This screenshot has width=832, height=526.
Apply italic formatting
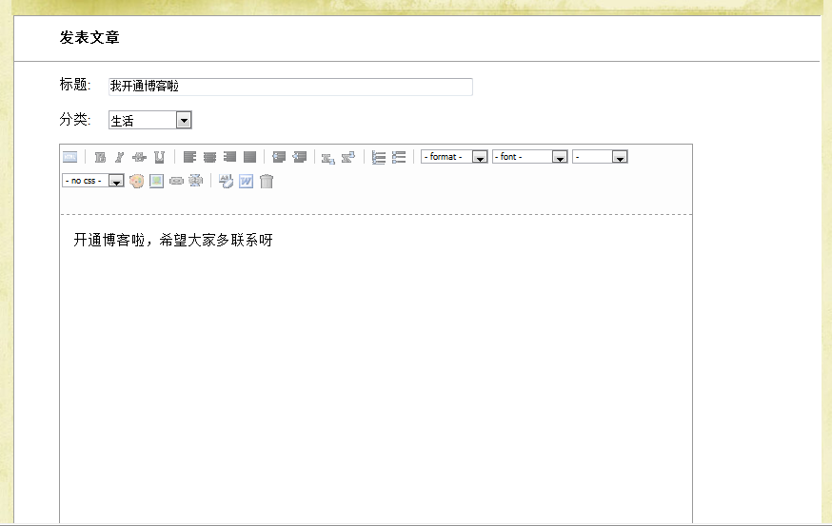[x=119, y=157]
